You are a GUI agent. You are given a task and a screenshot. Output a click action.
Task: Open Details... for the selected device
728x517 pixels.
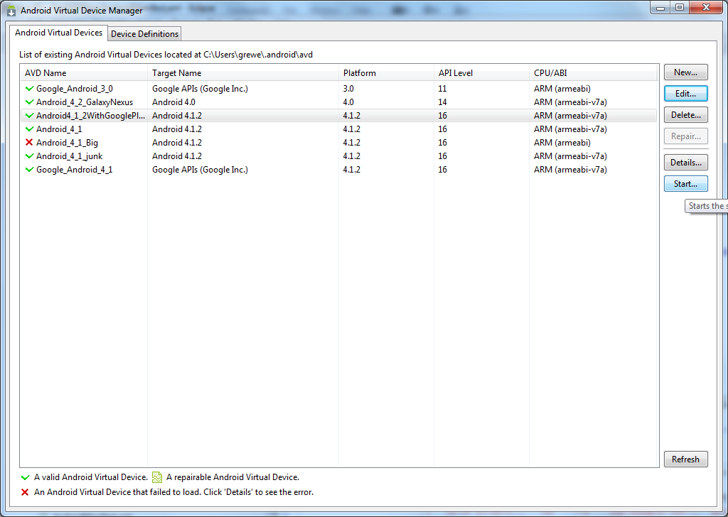tap(685, 163)
